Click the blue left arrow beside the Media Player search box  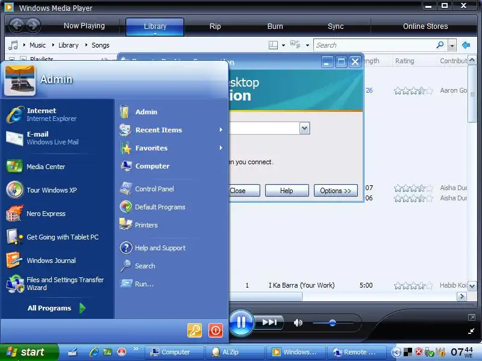point(466,45)
